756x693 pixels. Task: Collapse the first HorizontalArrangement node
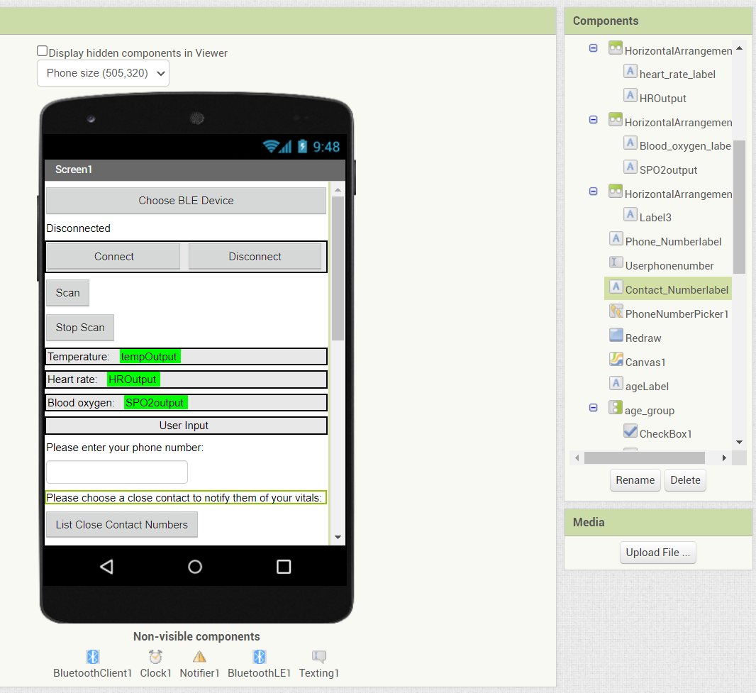point(593,48)
